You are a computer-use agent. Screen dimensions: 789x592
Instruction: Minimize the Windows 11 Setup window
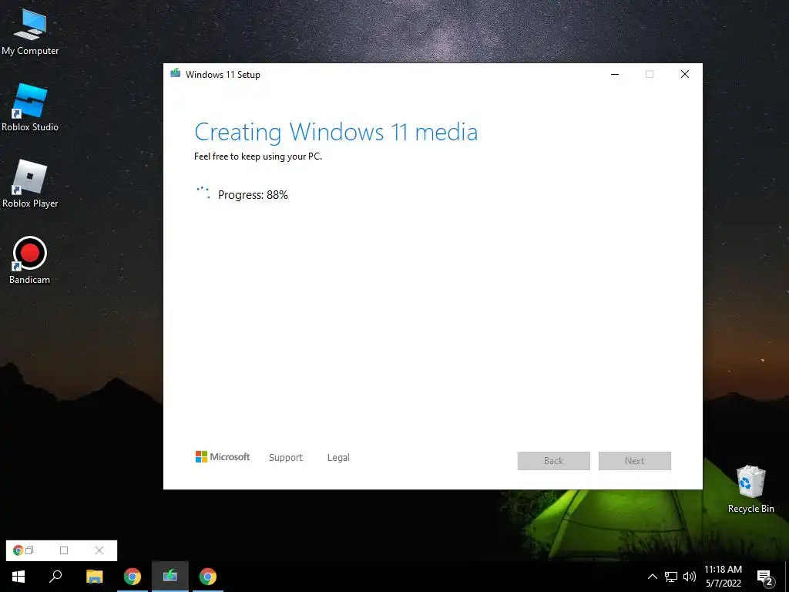(615, 74)
